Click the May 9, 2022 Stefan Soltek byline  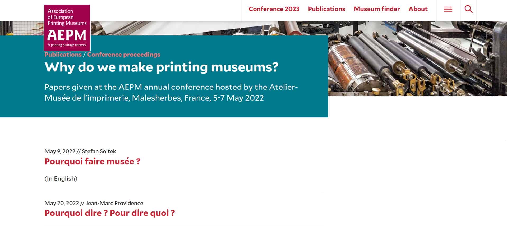[x=80, y=151]
